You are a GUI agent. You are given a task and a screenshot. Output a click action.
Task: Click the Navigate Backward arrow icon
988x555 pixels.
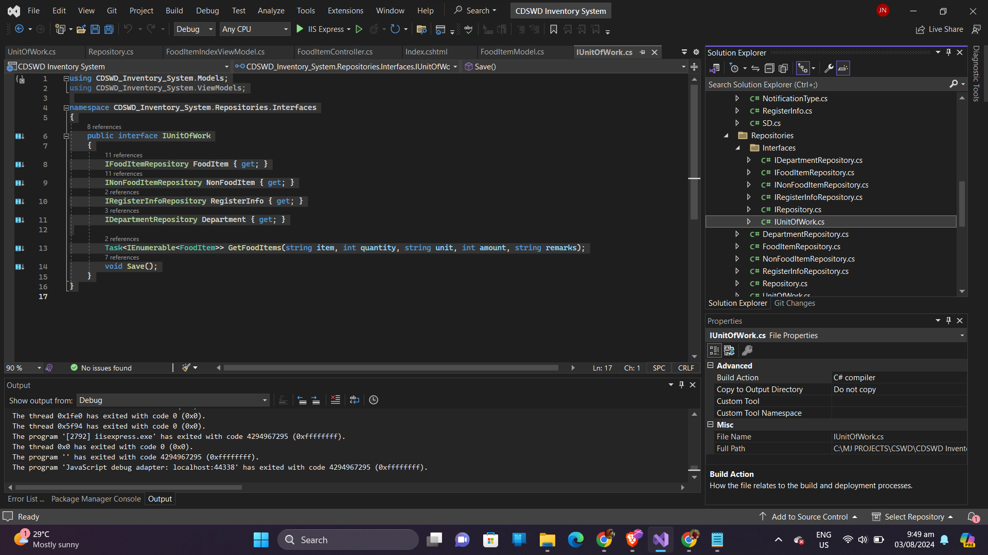19,29
